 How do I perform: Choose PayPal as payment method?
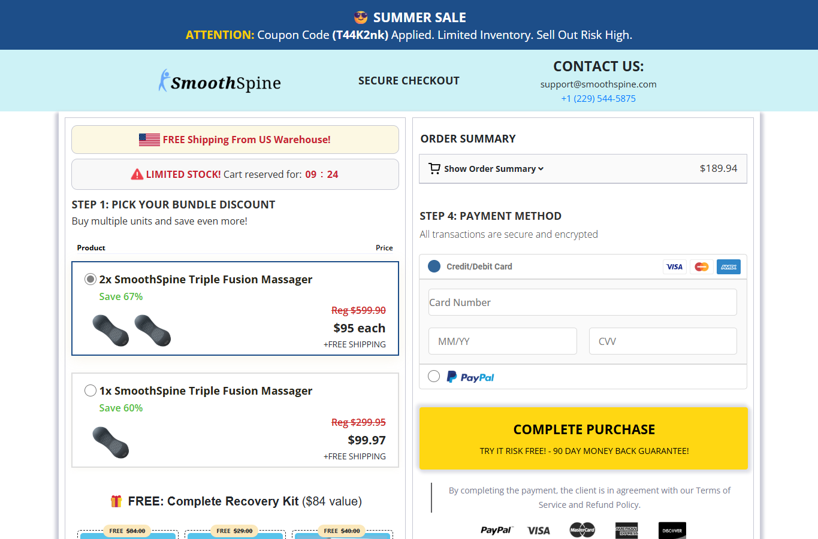[x=434, y=376]
